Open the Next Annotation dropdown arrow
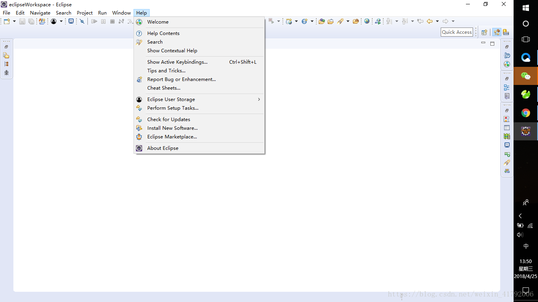 click(x=397, y=21)
